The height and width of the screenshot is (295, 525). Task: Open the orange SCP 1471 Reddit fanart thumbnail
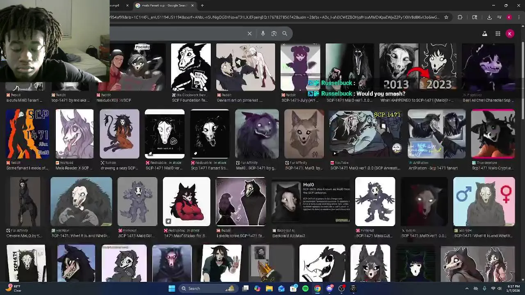27,134
